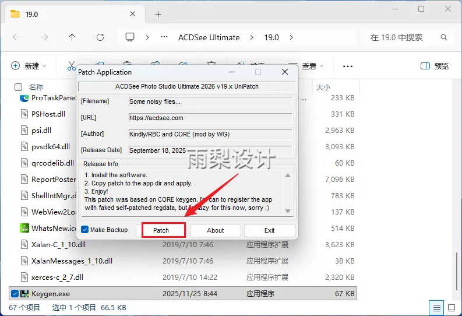This screenshot has height=316, width=462.
Task: Uncheck the Keygen.exe row checkbox
Action: tap(15, 294)
